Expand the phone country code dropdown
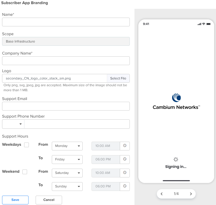The image size is (216, 205). point(13,124)
